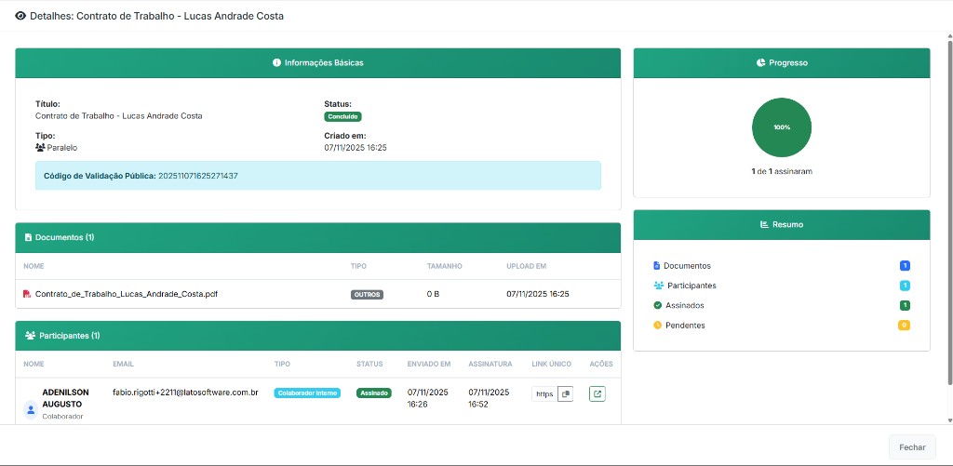The image size is (953, 466).
Task: Click the LINK ÚNICO column header
Action: (x=551, y=364)
